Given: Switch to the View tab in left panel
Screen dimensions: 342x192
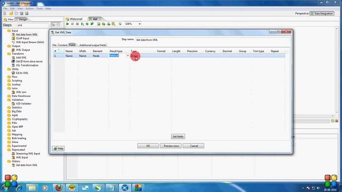Looking at the screenshot, I should pyautogui.click(x=9, y=19).
